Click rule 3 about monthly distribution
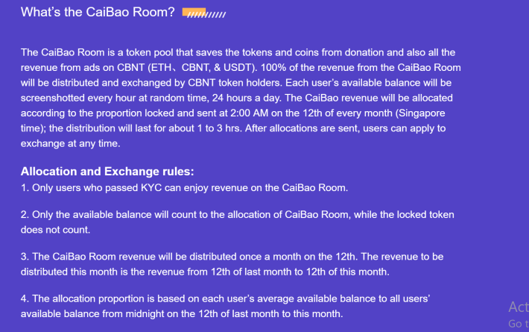Screen dimensions: 529x332 [232, 264]
